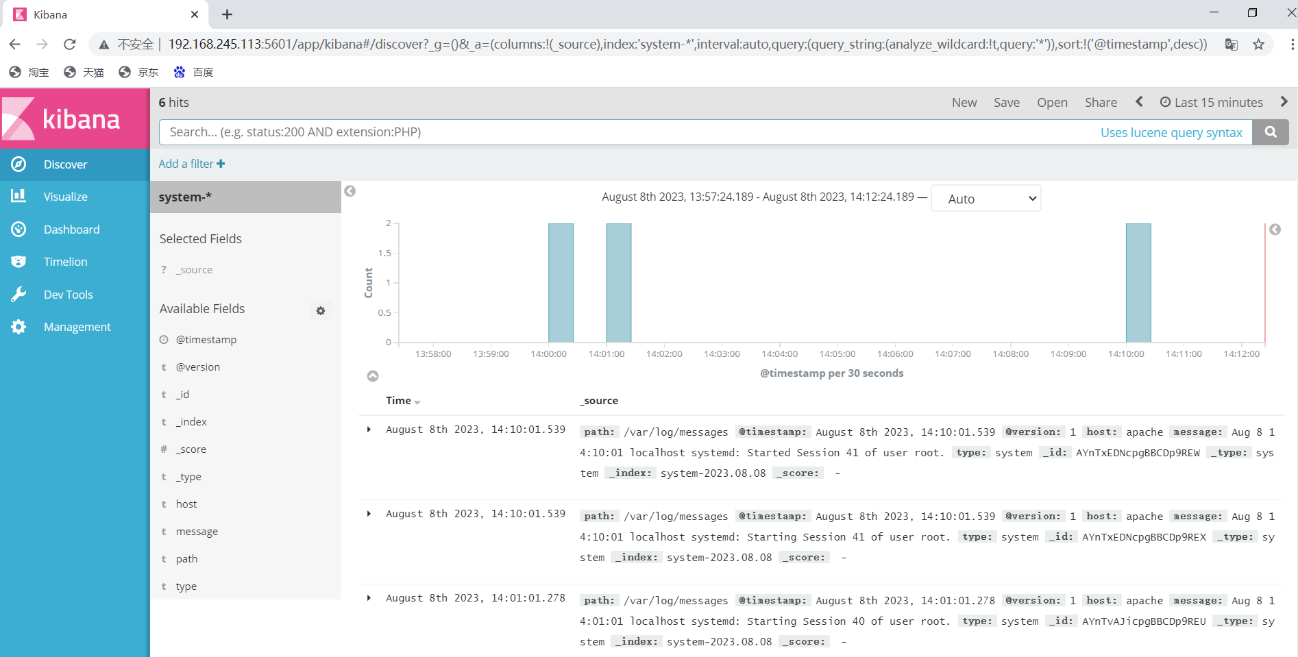Viewport: 1298px width, 657px height.
Task: Click Add a filter link
Action: 192,164
